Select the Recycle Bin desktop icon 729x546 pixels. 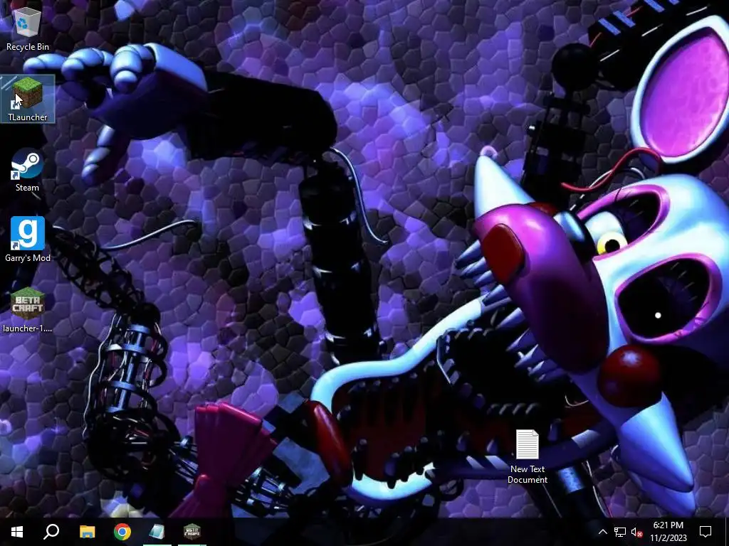point(28,28)
